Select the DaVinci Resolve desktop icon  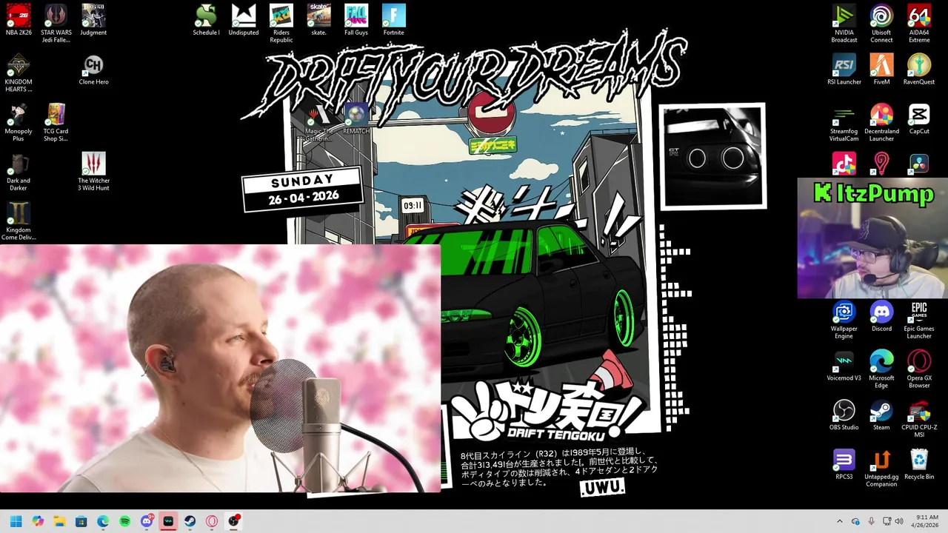919,164
